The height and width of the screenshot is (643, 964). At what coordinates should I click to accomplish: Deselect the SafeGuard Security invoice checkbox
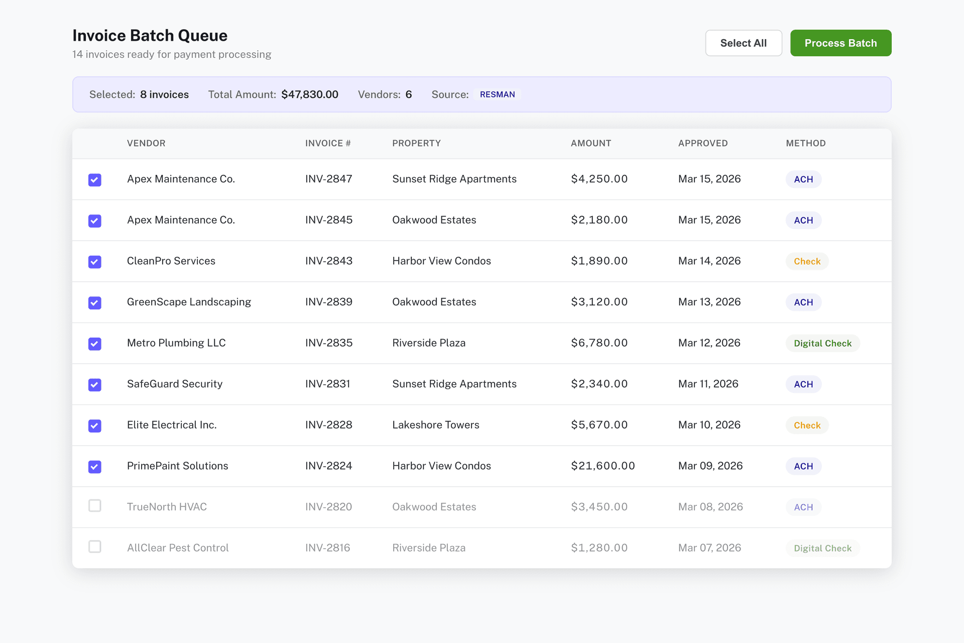tap(95, 385)
